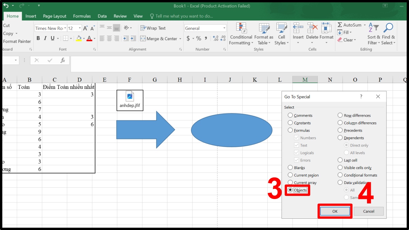
Task: Open the Number Format dropdown showing General
Action: [224, 28]
